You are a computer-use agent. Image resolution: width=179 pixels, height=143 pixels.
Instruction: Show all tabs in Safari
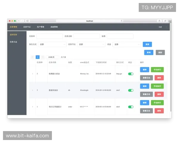pyautogui.click(x=165, y=21)
